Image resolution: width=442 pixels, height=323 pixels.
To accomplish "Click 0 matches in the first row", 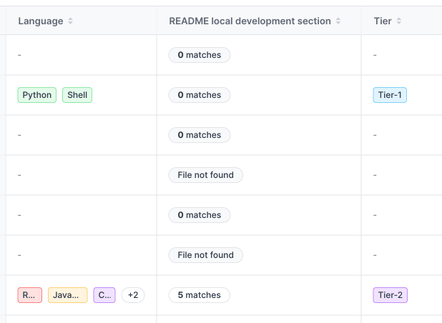I will coord(200,55).
